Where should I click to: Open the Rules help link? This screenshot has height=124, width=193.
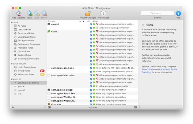coord(145,70)
